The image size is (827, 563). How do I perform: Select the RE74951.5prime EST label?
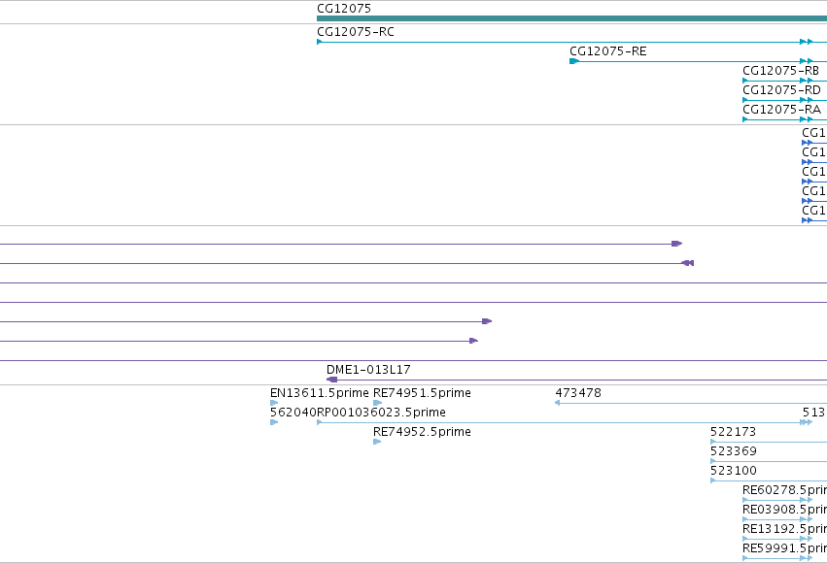pos(422,393)
